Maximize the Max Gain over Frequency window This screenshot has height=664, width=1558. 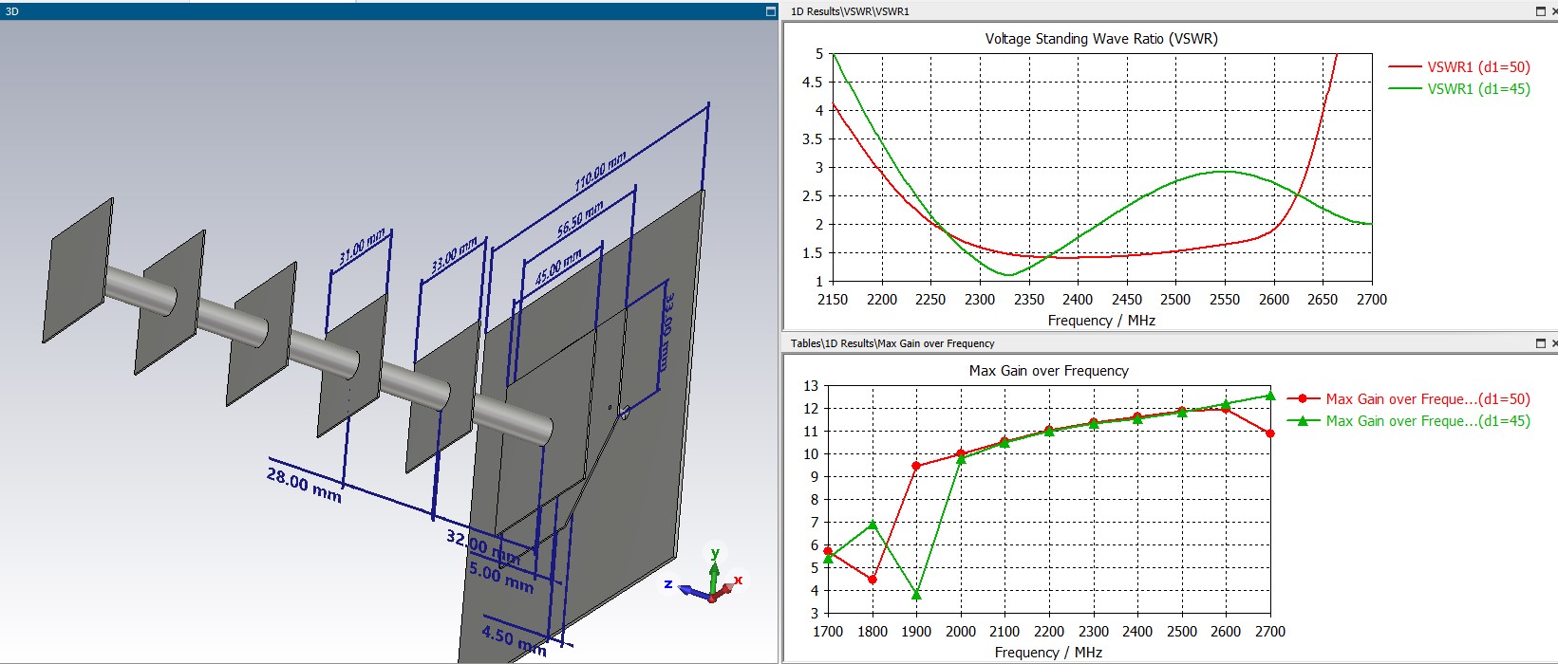pyautogui.click(x=1541, y=343)
